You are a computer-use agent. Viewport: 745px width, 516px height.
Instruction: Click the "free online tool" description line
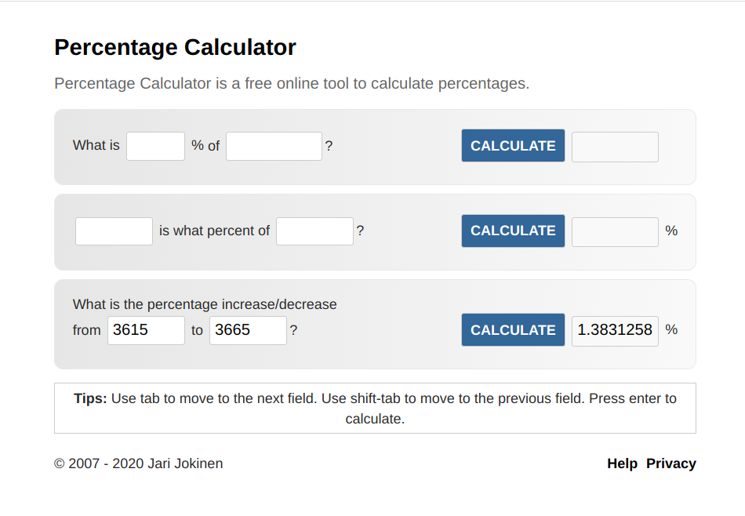click(292, 83)
